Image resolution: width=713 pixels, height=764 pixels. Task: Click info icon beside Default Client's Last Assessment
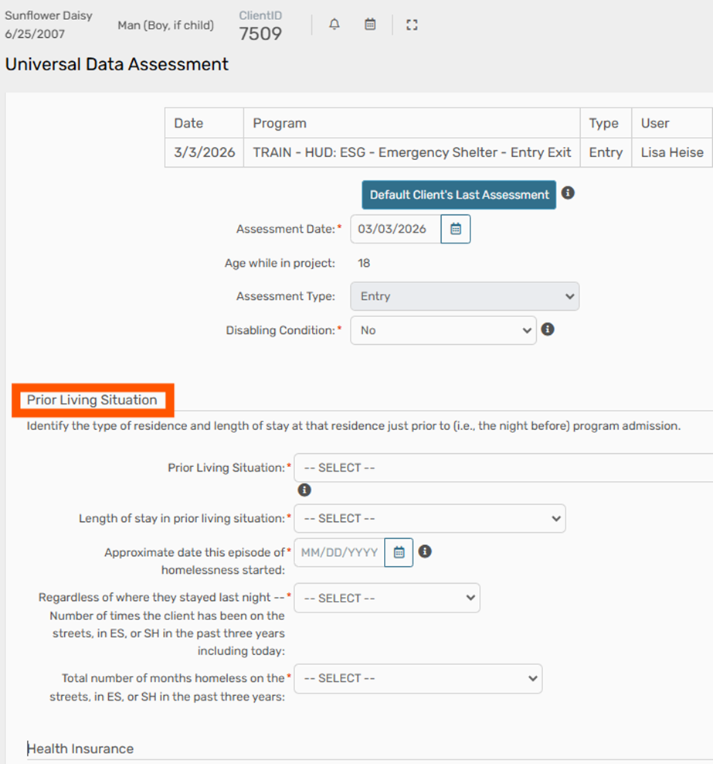(568, 193)
